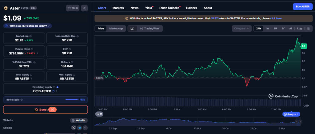Select the 1W time range
Screen dimensions: 315x134
[267, 29]
